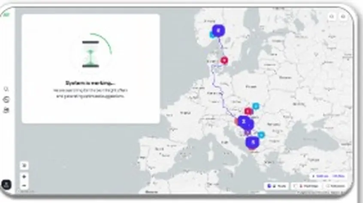This screenshot has width=363, height=203.
Task: Click the hourglass loading graphic
Action: (x=91, y=54)
